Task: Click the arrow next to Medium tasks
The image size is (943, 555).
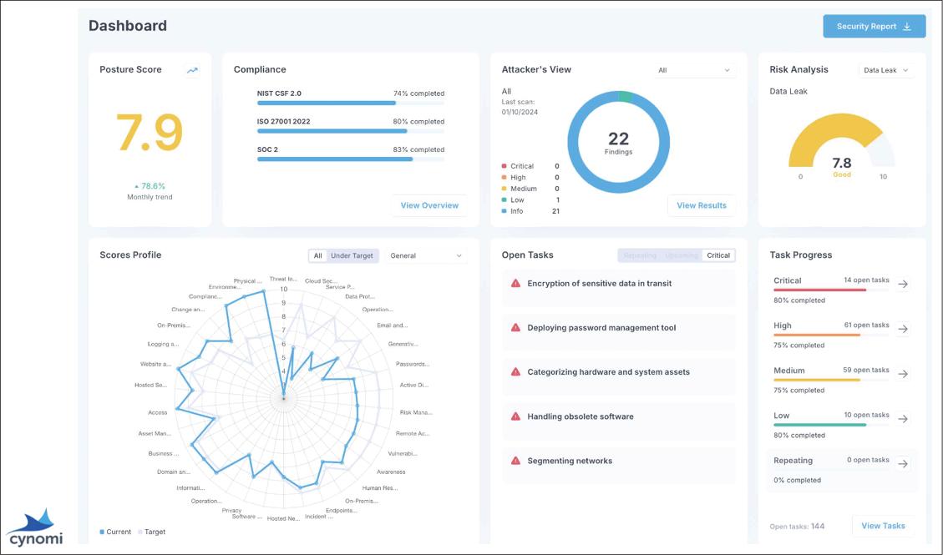Action: pyautogui.click(x=903, y=375)
